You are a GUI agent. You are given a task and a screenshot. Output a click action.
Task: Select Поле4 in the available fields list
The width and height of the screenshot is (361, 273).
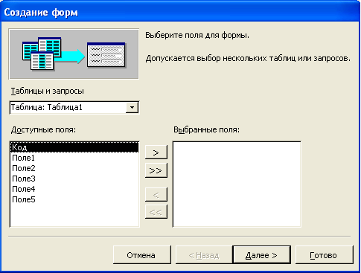click(74, 189)
